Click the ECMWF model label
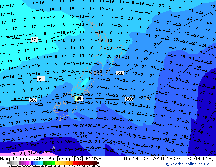Image resolution: width=216 pixels, height=167 pixels. [94, 159]
